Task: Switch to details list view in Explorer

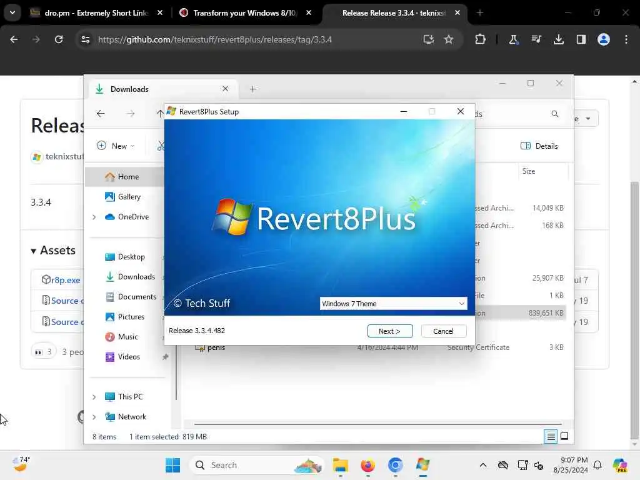Action: pos(551,437)
